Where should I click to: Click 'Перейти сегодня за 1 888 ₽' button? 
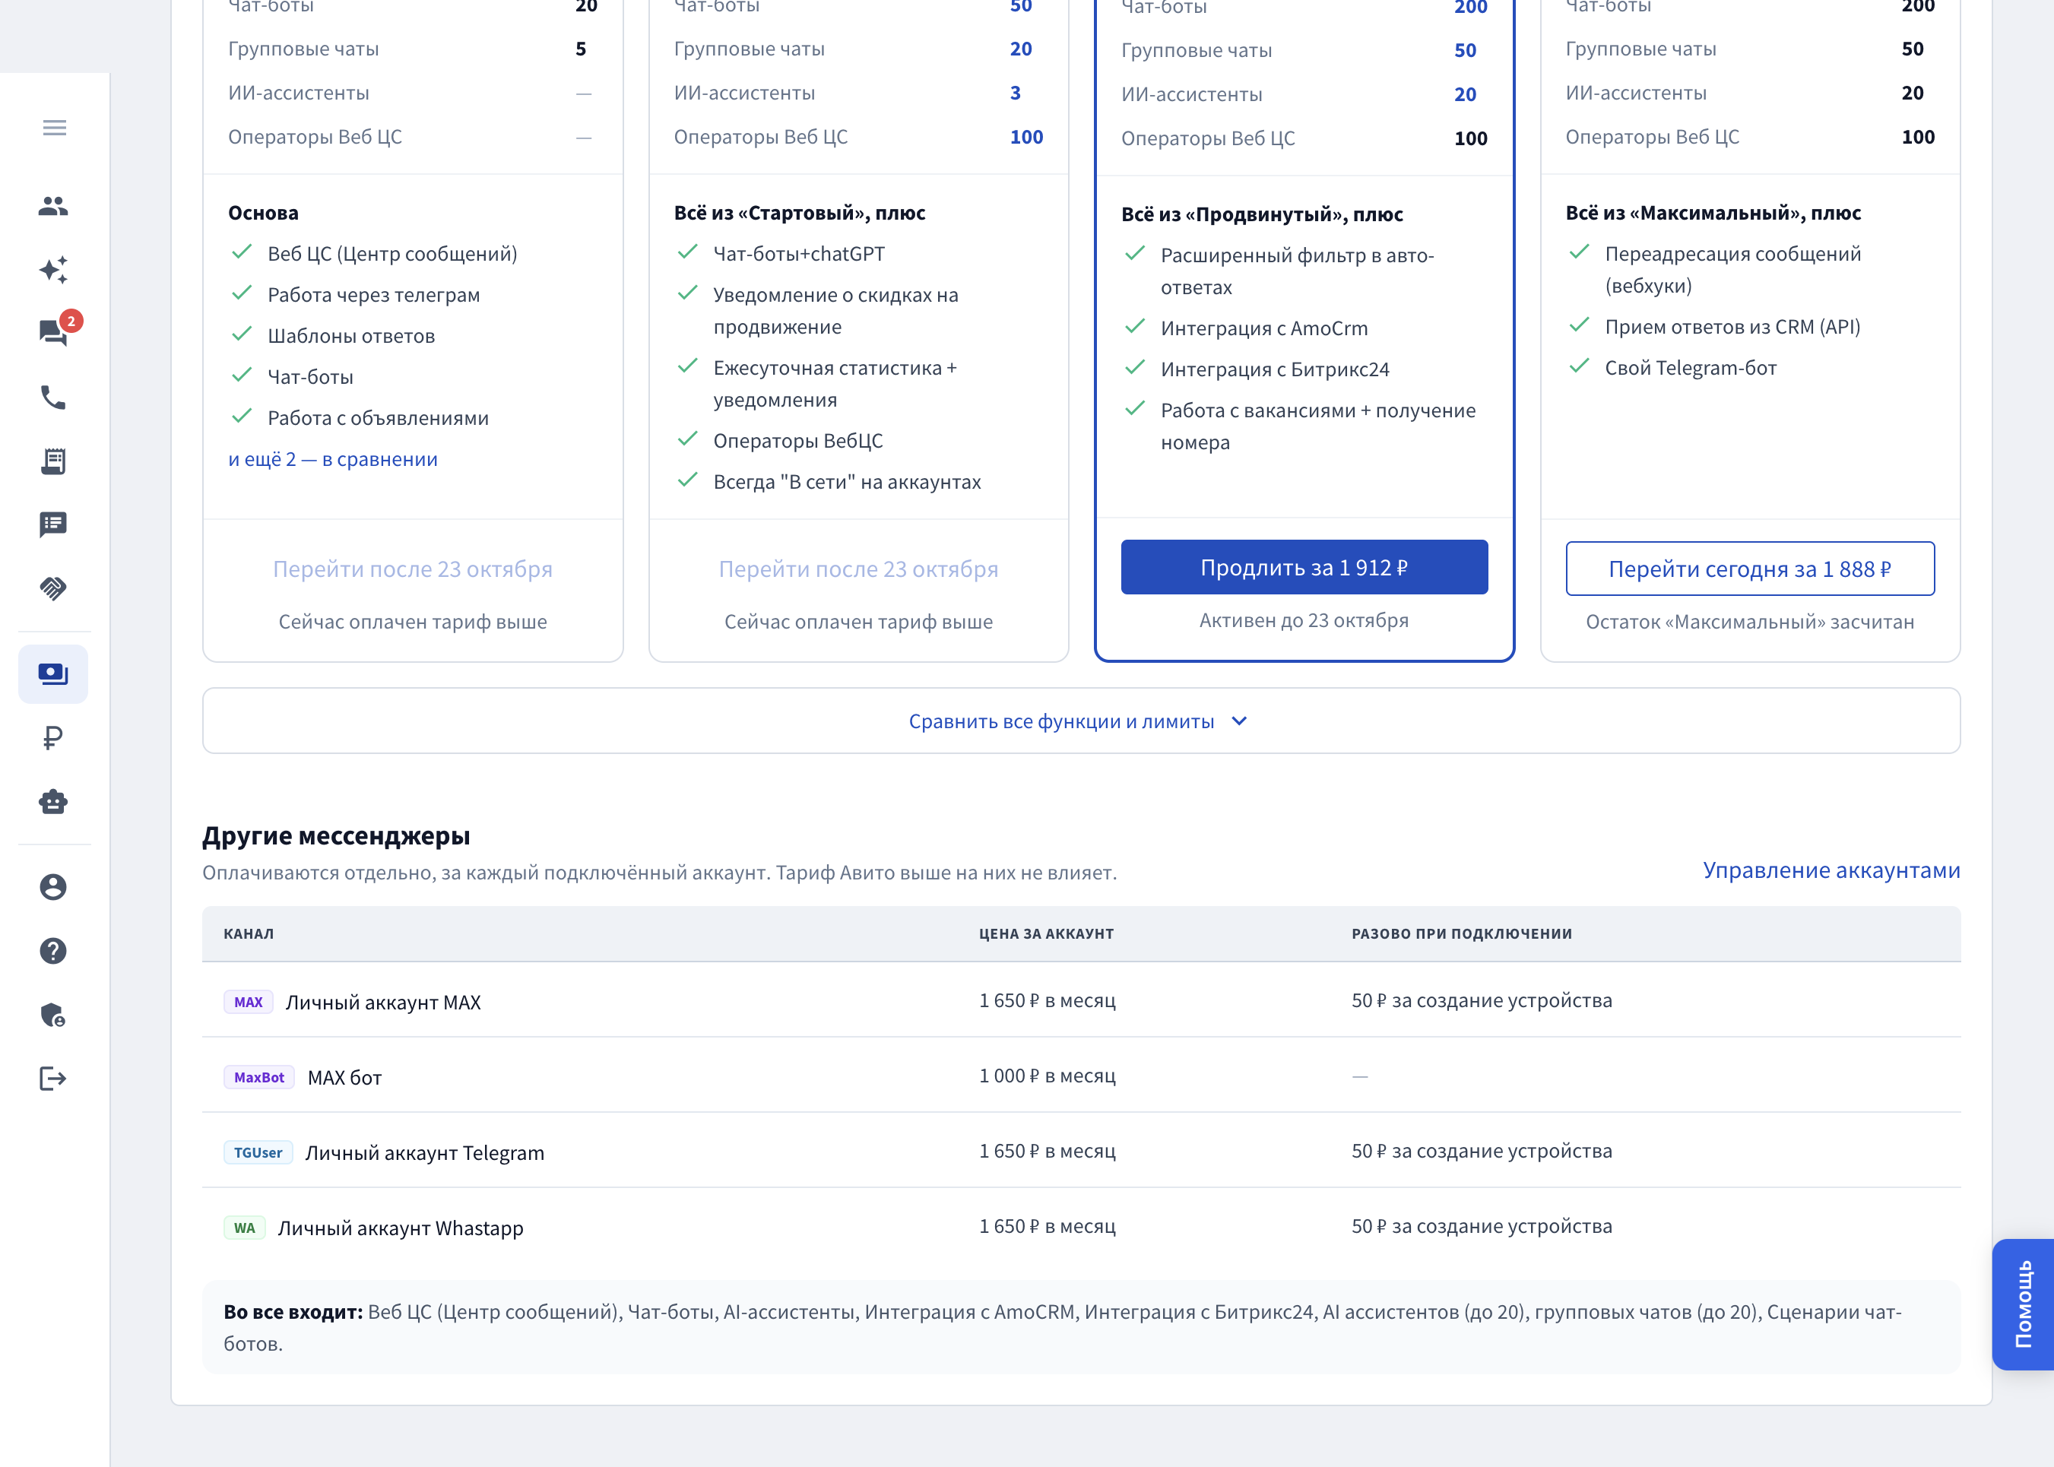pos(1750,569)
